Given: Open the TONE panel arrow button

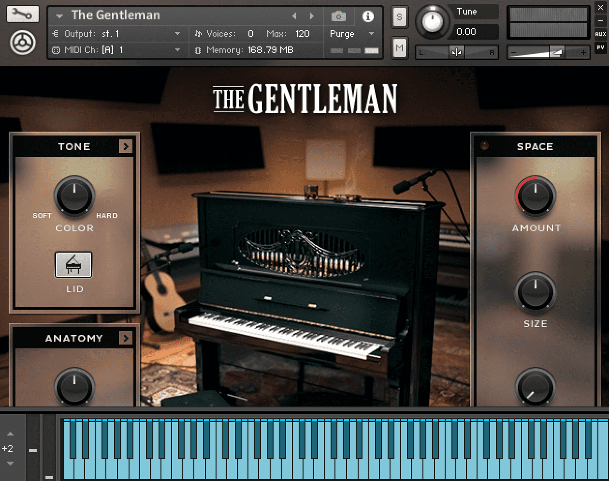Looking at the screenshot, I should 125,146.
